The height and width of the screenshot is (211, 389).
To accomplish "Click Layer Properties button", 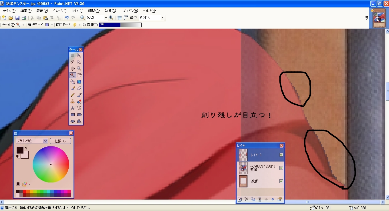I will point(279,199).
